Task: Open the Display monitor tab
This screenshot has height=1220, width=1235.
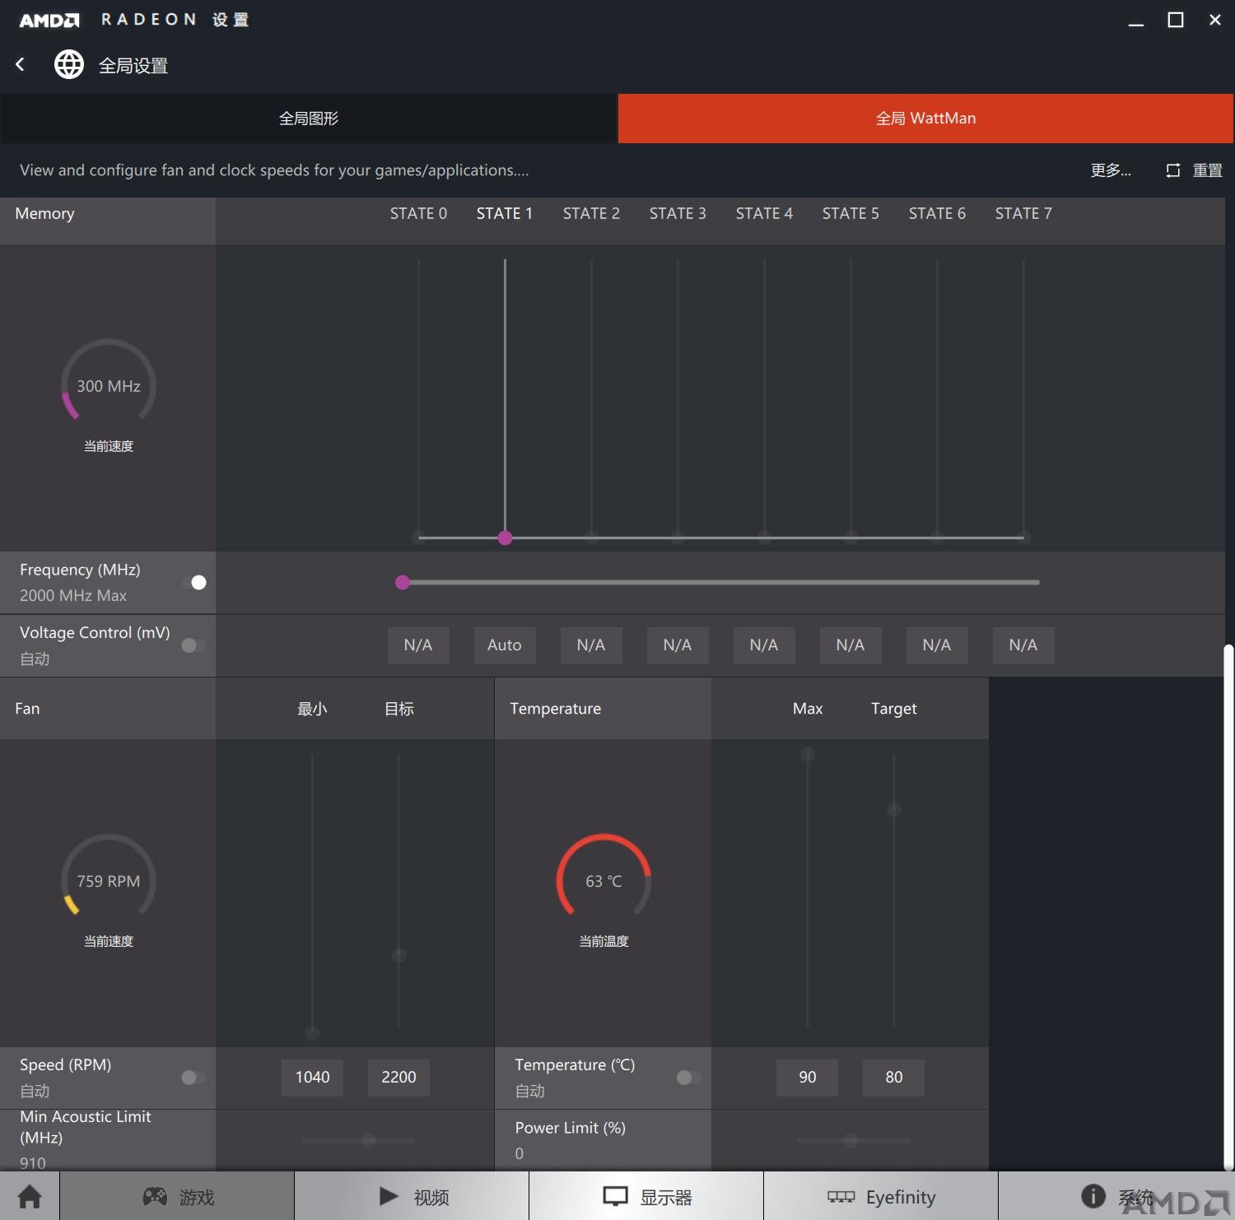Action: coord(646,1196)
